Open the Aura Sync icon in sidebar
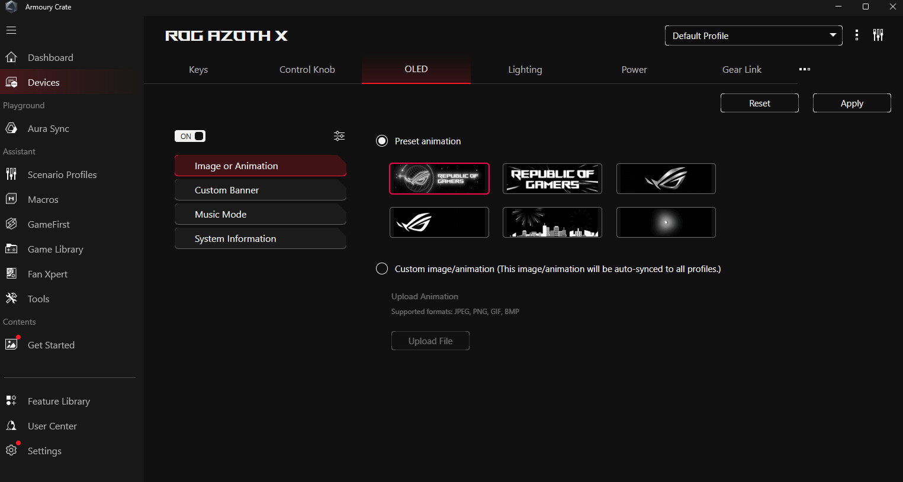 [11, 128]
